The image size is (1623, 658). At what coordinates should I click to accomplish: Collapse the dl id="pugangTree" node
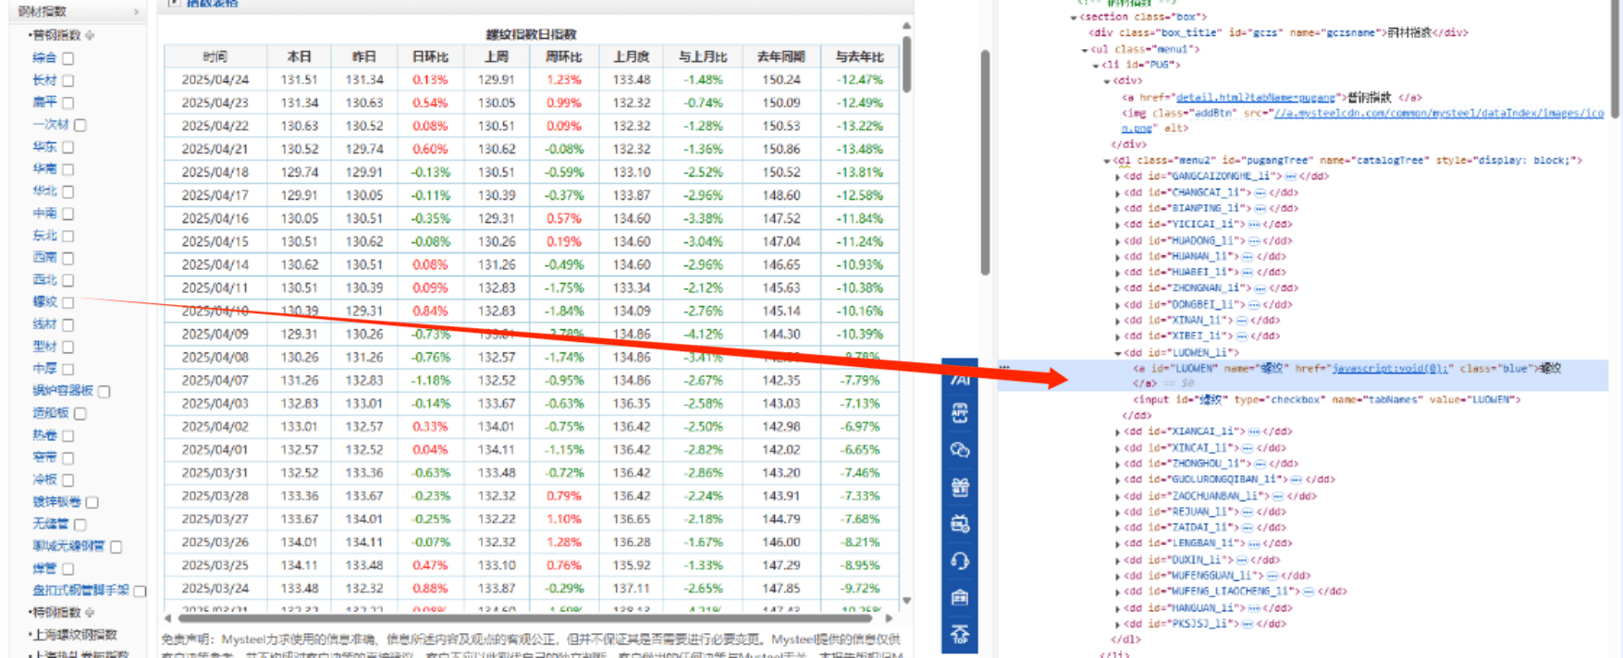[1107, 161]
